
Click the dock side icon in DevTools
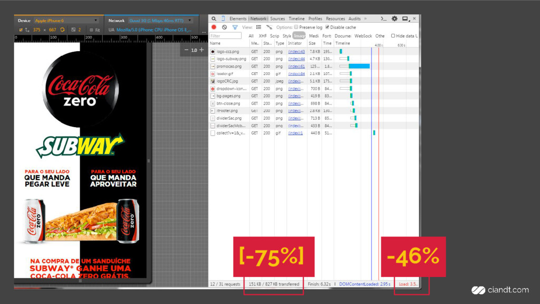click(x=406, y=18)
